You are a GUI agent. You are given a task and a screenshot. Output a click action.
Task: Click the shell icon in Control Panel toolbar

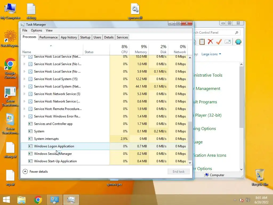[238, 42]
